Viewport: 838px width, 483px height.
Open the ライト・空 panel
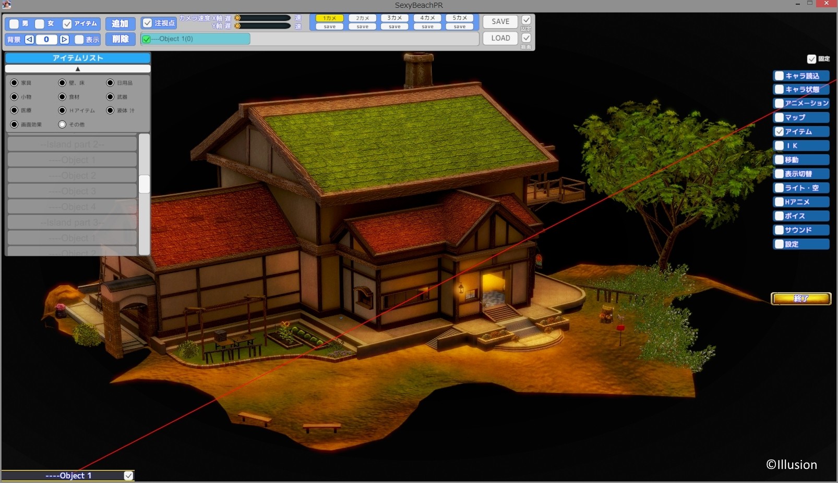click(801, 188)
